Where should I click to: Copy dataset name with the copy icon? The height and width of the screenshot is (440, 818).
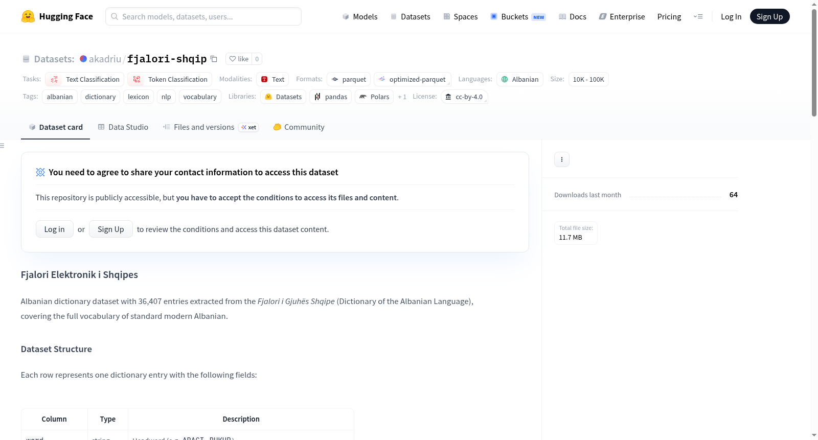214,59
